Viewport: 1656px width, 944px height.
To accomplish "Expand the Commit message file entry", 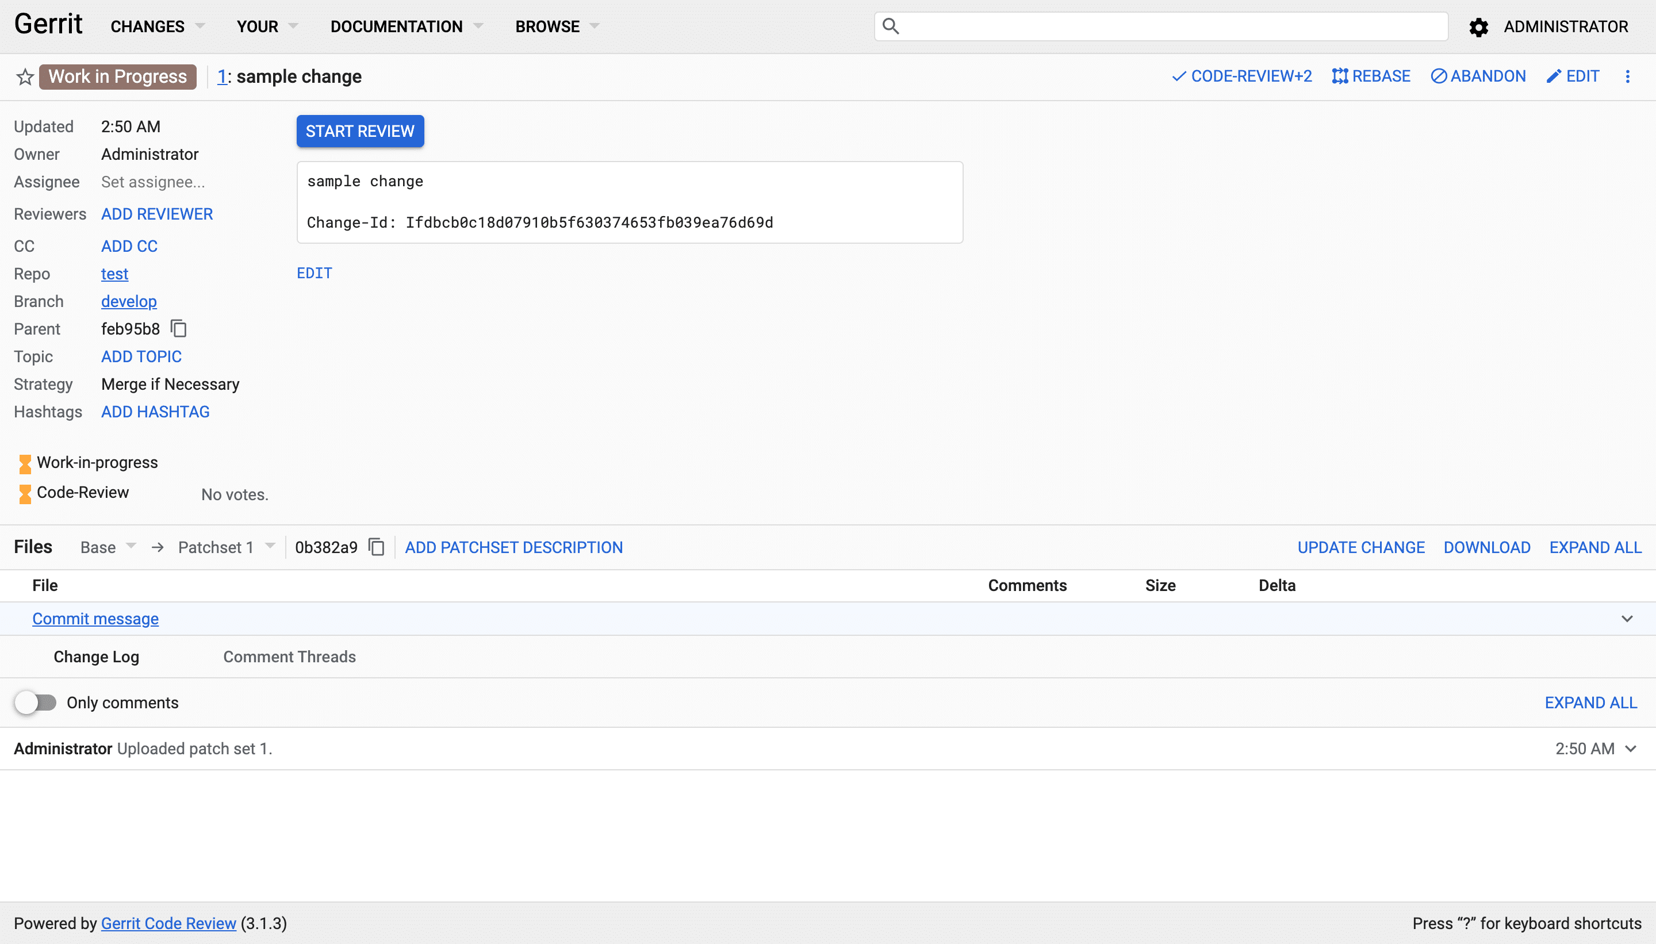I will coord(1629,619).
